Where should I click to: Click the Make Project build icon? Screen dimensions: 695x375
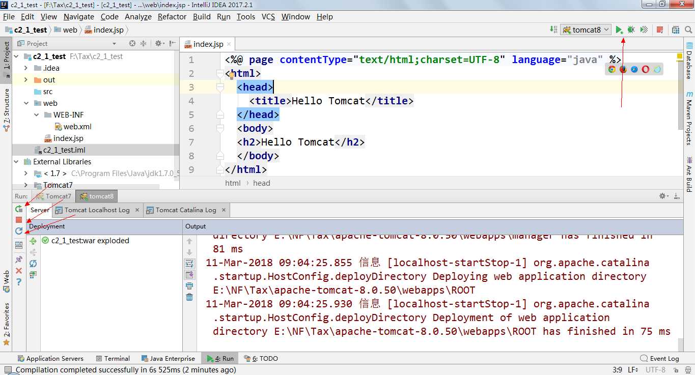tap(554, 30)
